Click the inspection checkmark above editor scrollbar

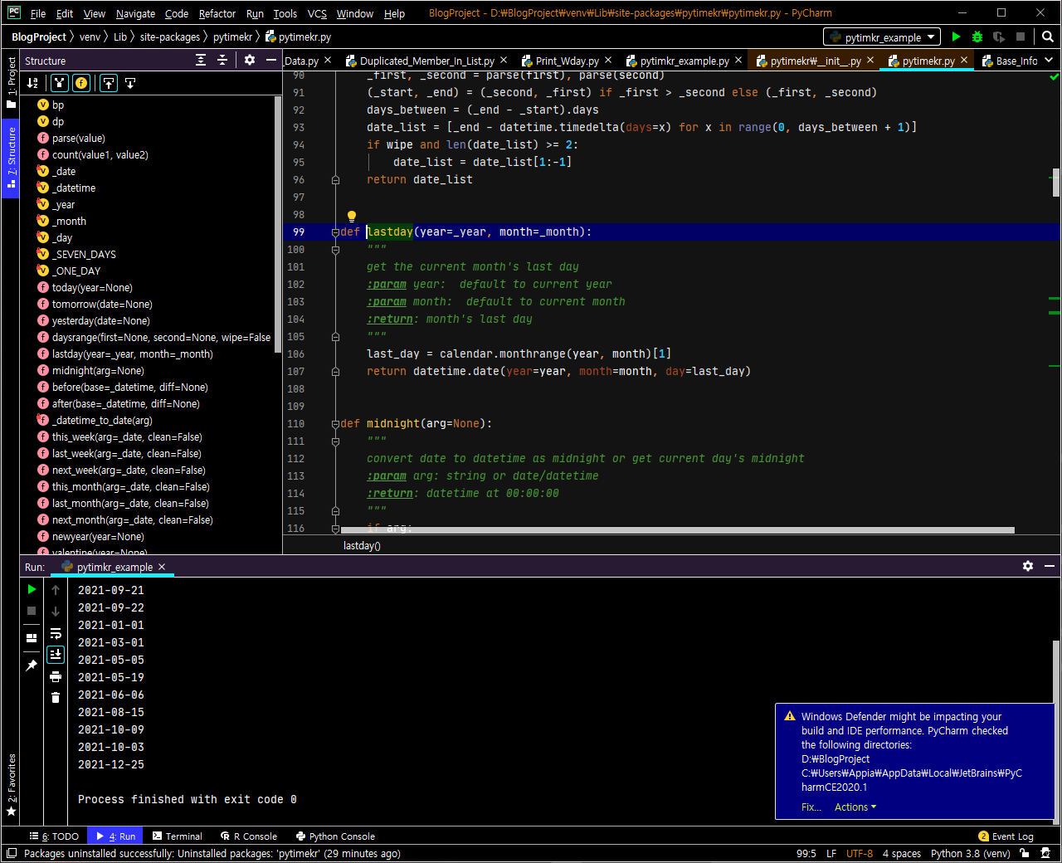pyautogui.click(x=1054, y=76)
